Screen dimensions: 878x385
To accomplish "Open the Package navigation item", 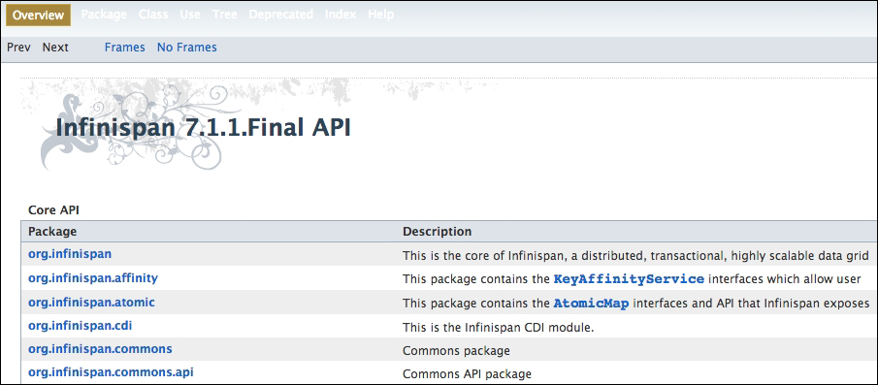I will click(104, 15).
